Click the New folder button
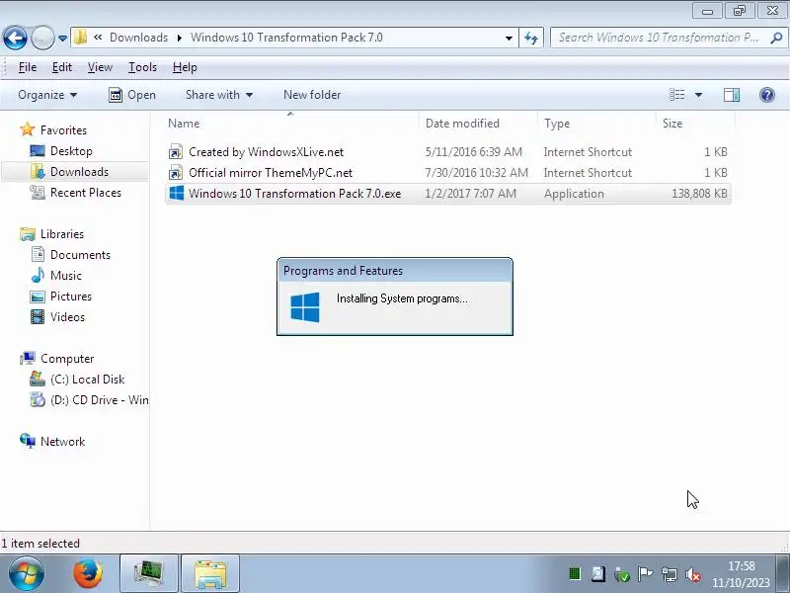 coord(312,95)
